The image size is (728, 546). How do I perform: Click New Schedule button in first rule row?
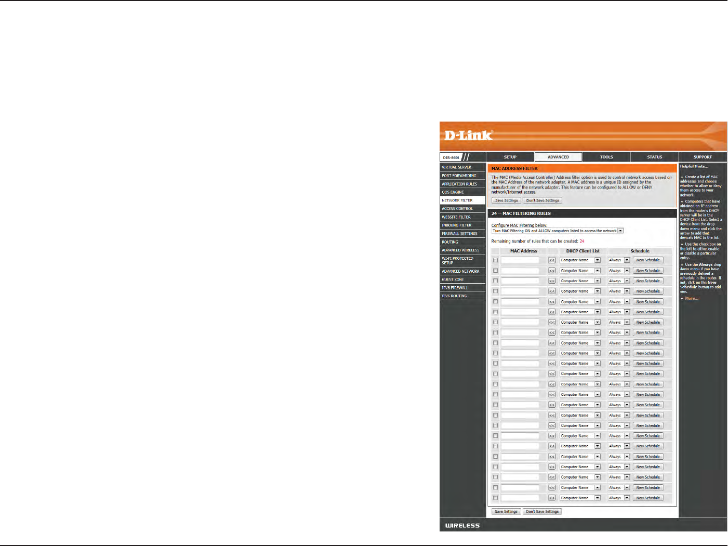648,260
